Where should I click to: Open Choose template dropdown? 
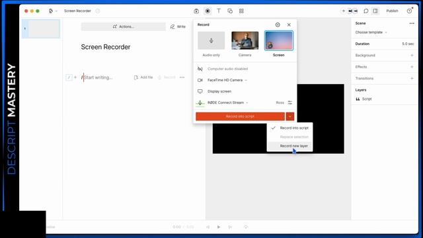pos(371,32)
